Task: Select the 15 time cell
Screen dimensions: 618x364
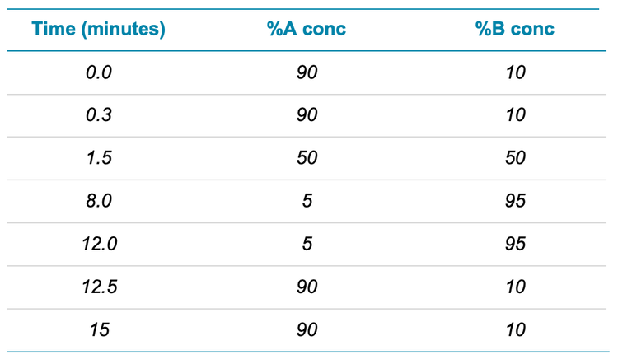Action: [x=99, y=329]
